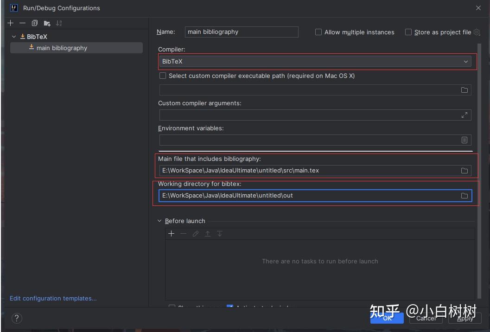Remove selected configuration with minus icon
Image resolution: width=490 pixels, height=332 pixels.
23,23
